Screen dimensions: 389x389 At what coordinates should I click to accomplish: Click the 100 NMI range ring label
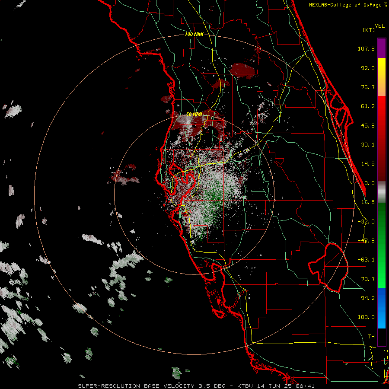(x=194, y=34)
